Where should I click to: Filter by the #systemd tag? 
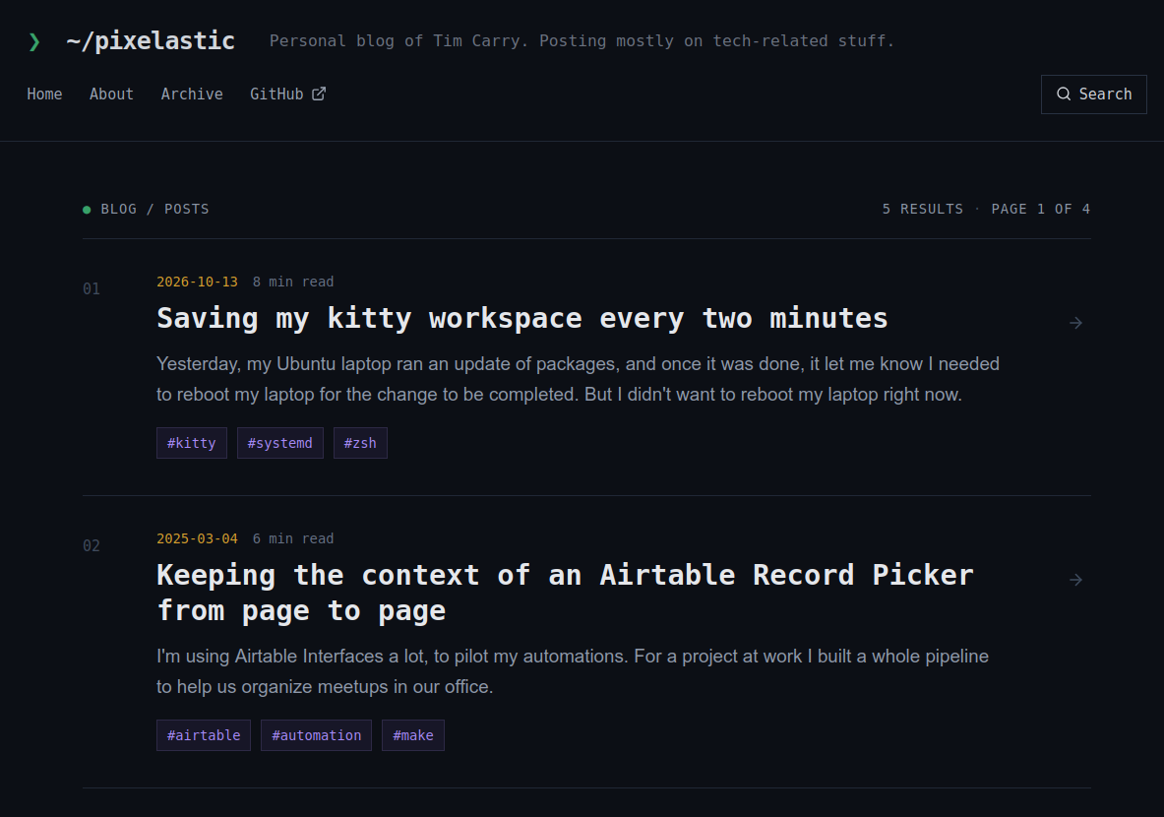tap(279, 443)
